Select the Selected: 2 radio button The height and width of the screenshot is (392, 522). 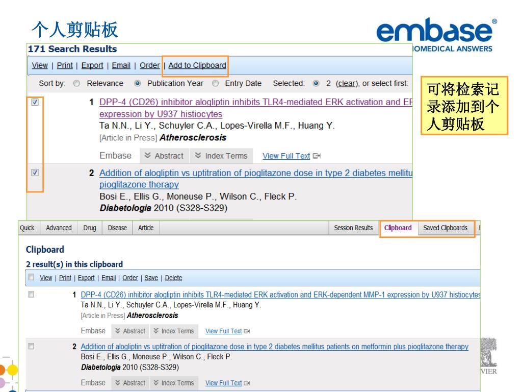coord(316,83)
